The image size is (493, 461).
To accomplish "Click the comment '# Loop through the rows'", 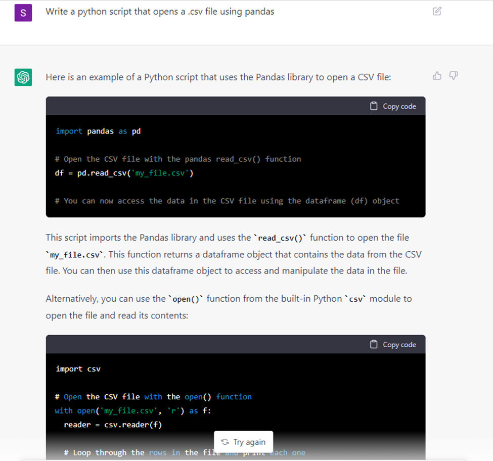I will point(185,452).
